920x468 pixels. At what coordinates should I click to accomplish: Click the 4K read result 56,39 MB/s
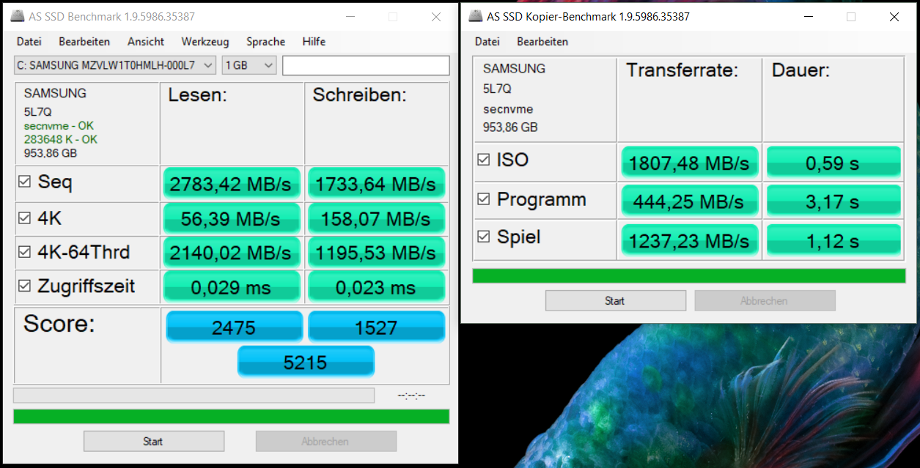pyautogui.click(x=230, y=219)
